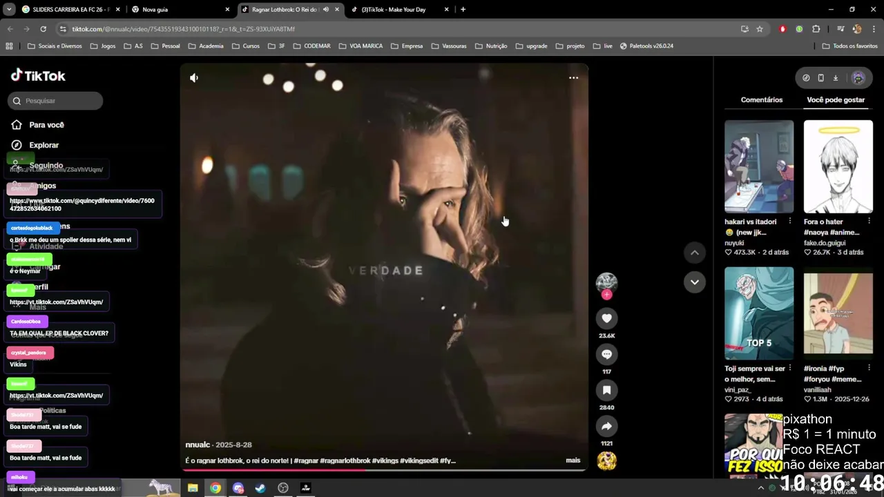This screenshot has width=884, height=497.
Task: Open the Jogos bookmark folder
Action: coord(102,46)
